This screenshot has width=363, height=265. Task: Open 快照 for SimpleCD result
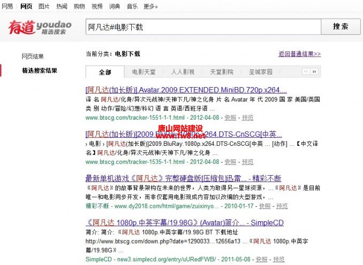pos(262,259)
